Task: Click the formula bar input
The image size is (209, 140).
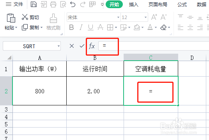Action: (154, 46)
